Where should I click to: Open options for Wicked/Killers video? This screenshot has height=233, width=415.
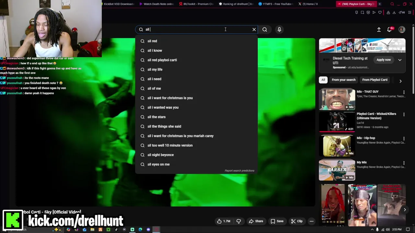404,115
